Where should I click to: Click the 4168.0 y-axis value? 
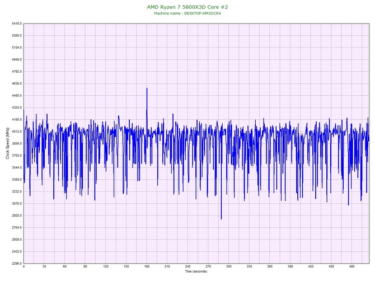point(17,120)
